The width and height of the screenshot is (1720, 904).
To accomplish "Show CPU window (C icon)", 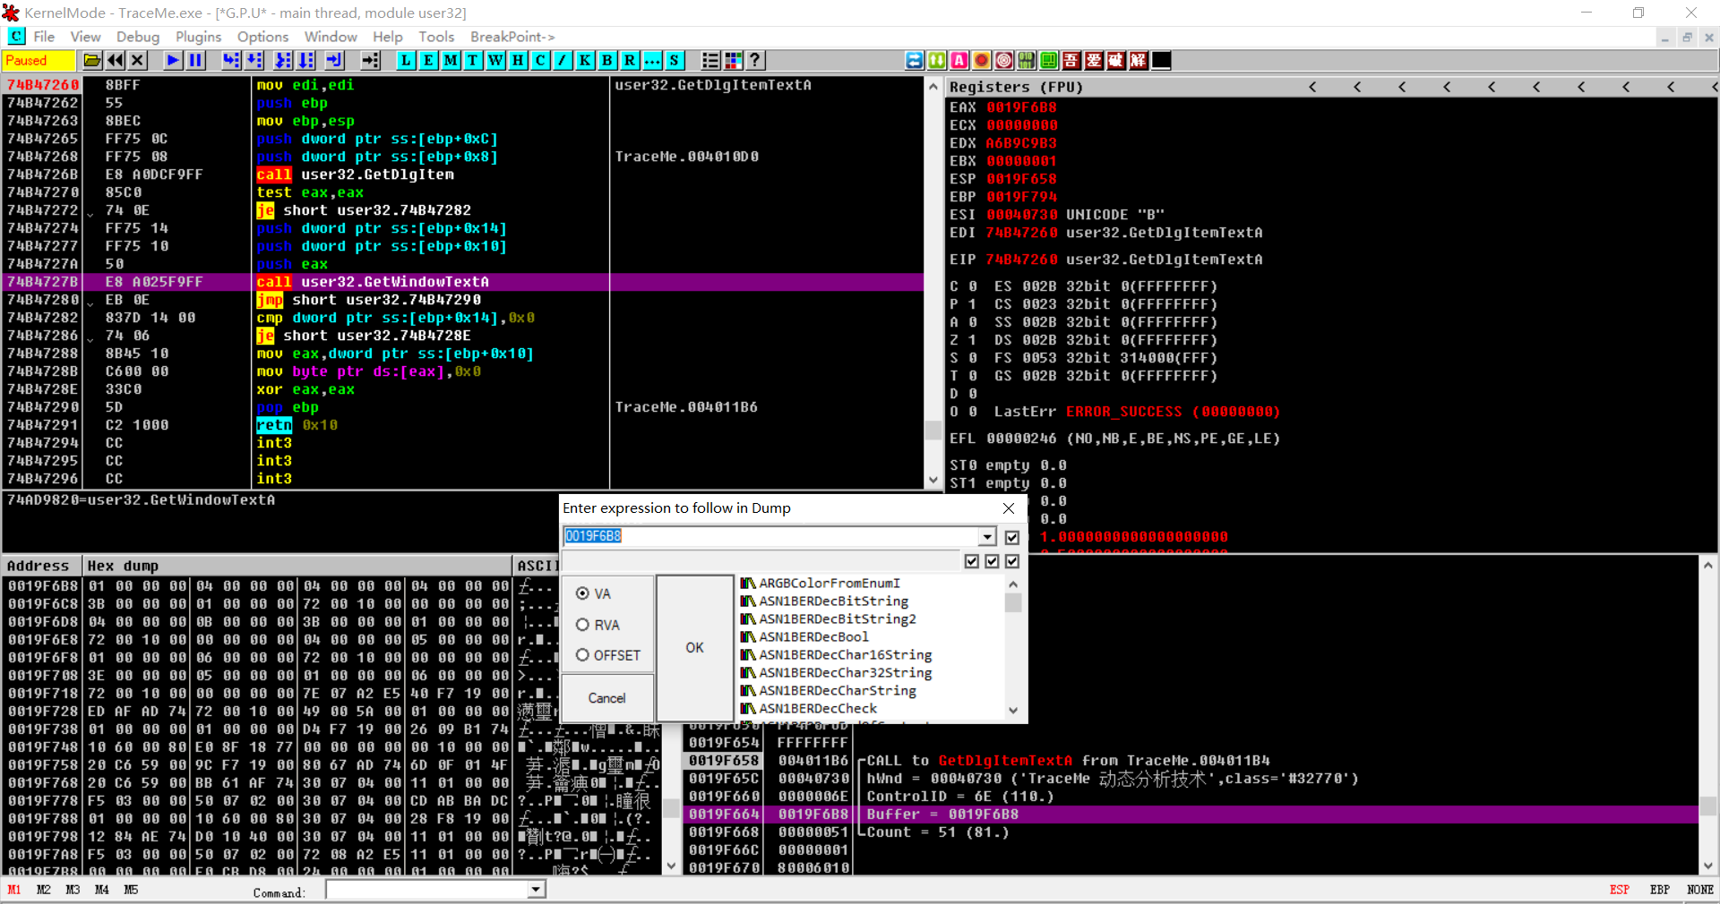I will point(541,60).
